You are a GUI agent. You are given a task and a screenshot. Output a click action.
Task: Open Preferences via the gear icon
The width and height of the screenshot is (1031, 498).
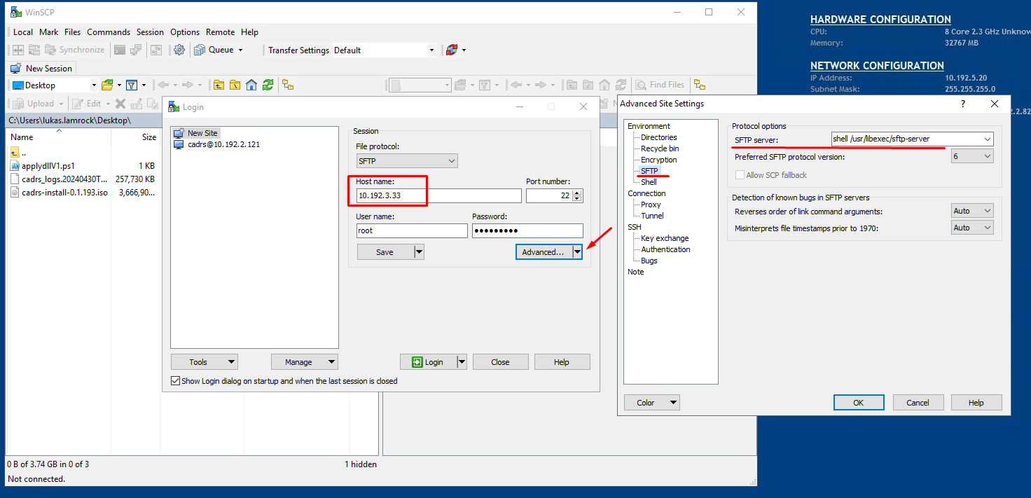tap(179, 50)
